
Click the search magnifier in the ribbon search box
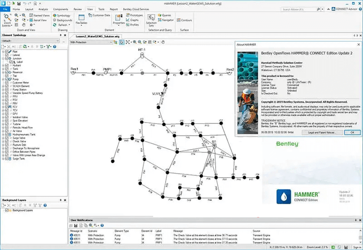click(x=319, y=9)
